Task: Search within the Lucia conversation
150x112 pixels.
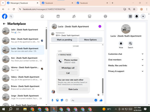Action: [130, 44]
